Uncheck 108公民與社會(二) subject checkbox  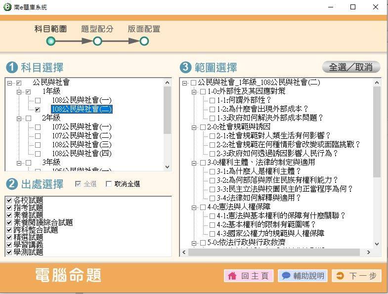[38, 109]
